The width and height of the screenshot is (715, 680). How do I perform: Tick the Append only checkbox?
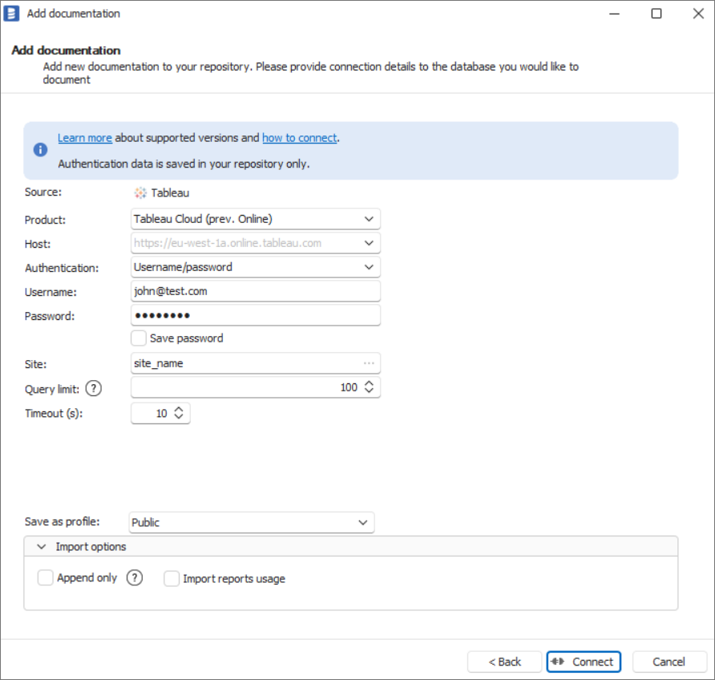coord(45,578)
